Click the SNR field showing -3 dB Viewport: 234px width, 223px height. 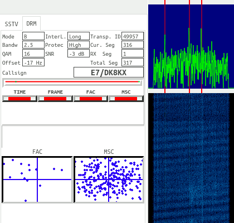(x=79, y=54)
